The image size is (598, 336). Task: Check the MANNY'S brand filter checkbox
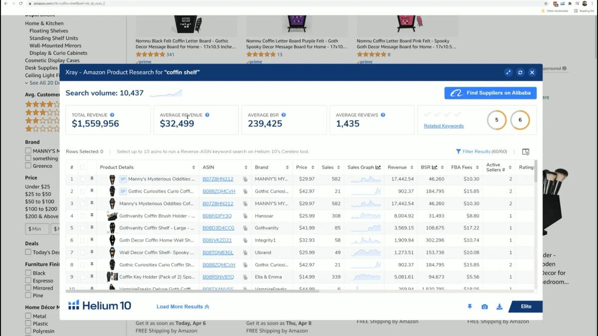tap(27, 150)
